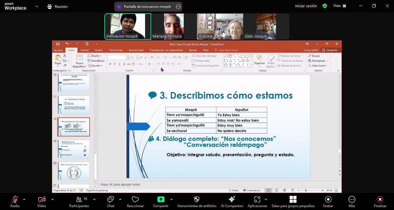Click Herramientas de anfitrión shield icon
Image resolution: width=394 pixels, height=210 pixels.
[x=197, y=200]
